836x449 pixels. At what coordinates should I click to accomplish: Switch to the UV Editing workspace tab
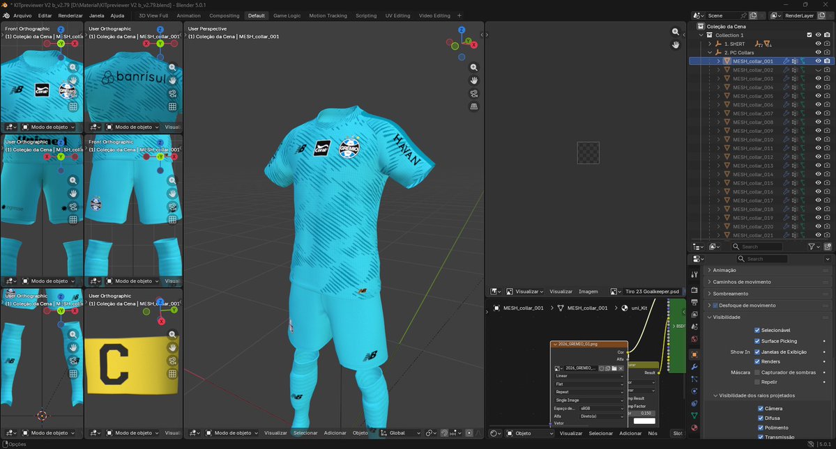[397, 16]
